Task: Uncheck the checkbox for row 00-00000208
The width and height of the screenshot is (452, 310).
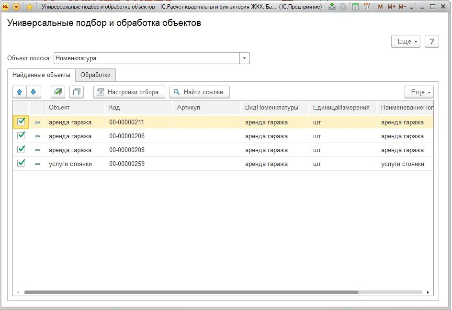Action: click(x=21, y=149)
